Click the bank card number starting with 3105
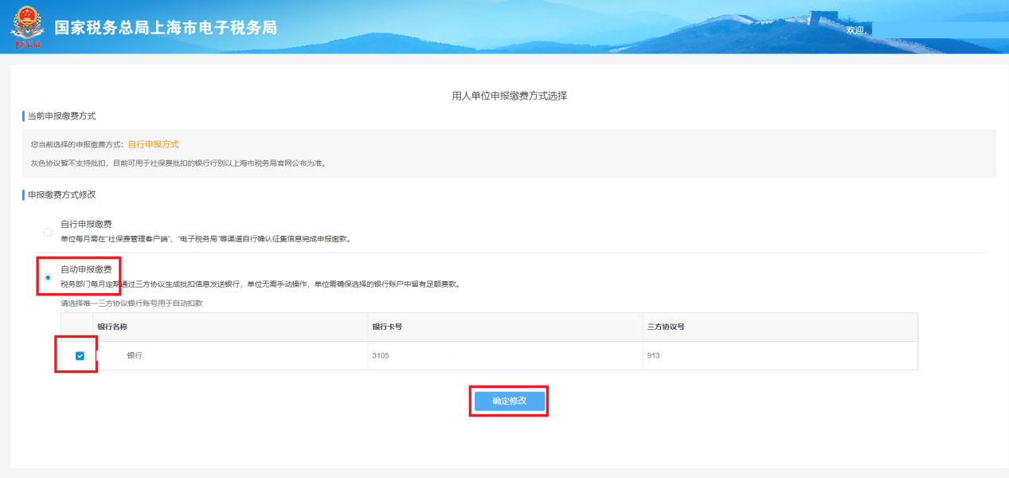 (x=381, y=356)
